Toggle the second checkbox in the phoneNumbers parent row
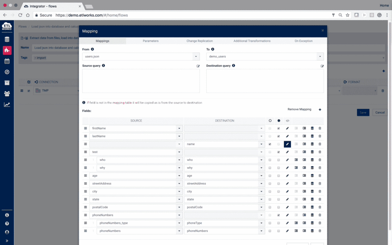392x245 pixels. point(278,215)
